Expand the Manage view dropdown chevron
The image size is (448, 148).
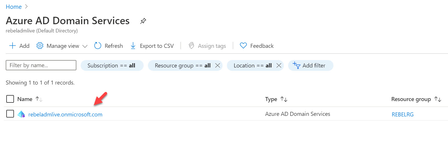[x=85, y=46]
